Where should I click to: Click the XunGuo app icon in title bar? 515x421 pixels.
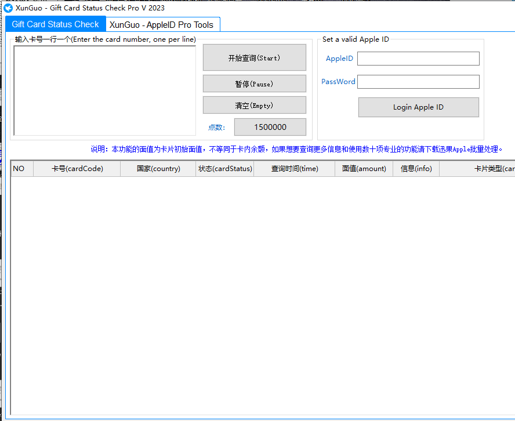pyautogui.click(x=8, y=8)
